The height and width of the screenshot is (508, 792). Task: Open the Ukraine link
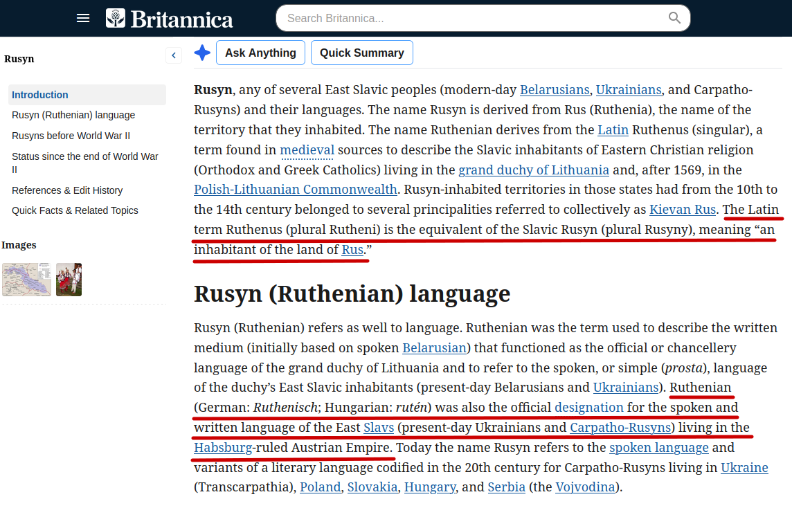pos(744,468)
